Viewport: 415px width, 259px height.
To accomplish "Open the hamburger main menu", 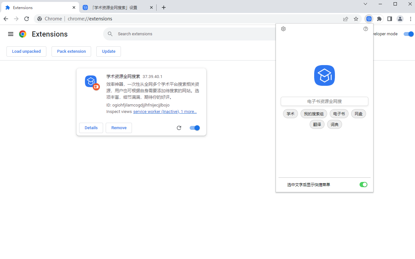I will point(11,34).
